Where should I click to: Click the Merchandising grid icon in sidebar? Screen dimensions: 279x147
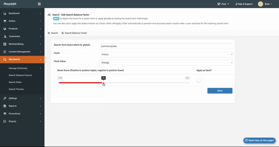pos(5,44)
